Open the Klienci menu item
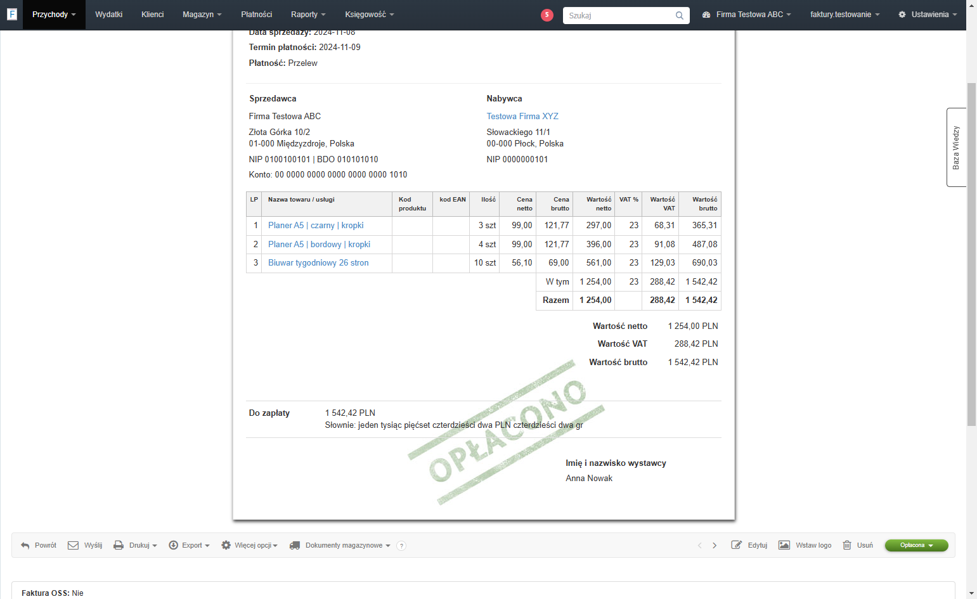Screen dimensions: 977x599 coord(153,15)
